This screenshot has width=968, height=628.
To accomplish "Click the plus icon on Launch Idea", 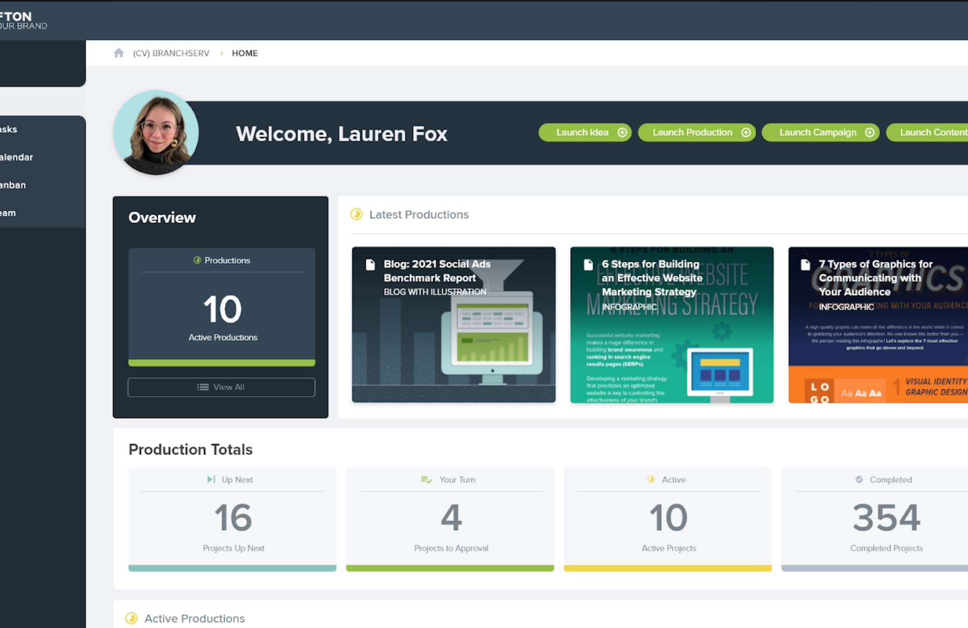I will [x=622, y=132].
